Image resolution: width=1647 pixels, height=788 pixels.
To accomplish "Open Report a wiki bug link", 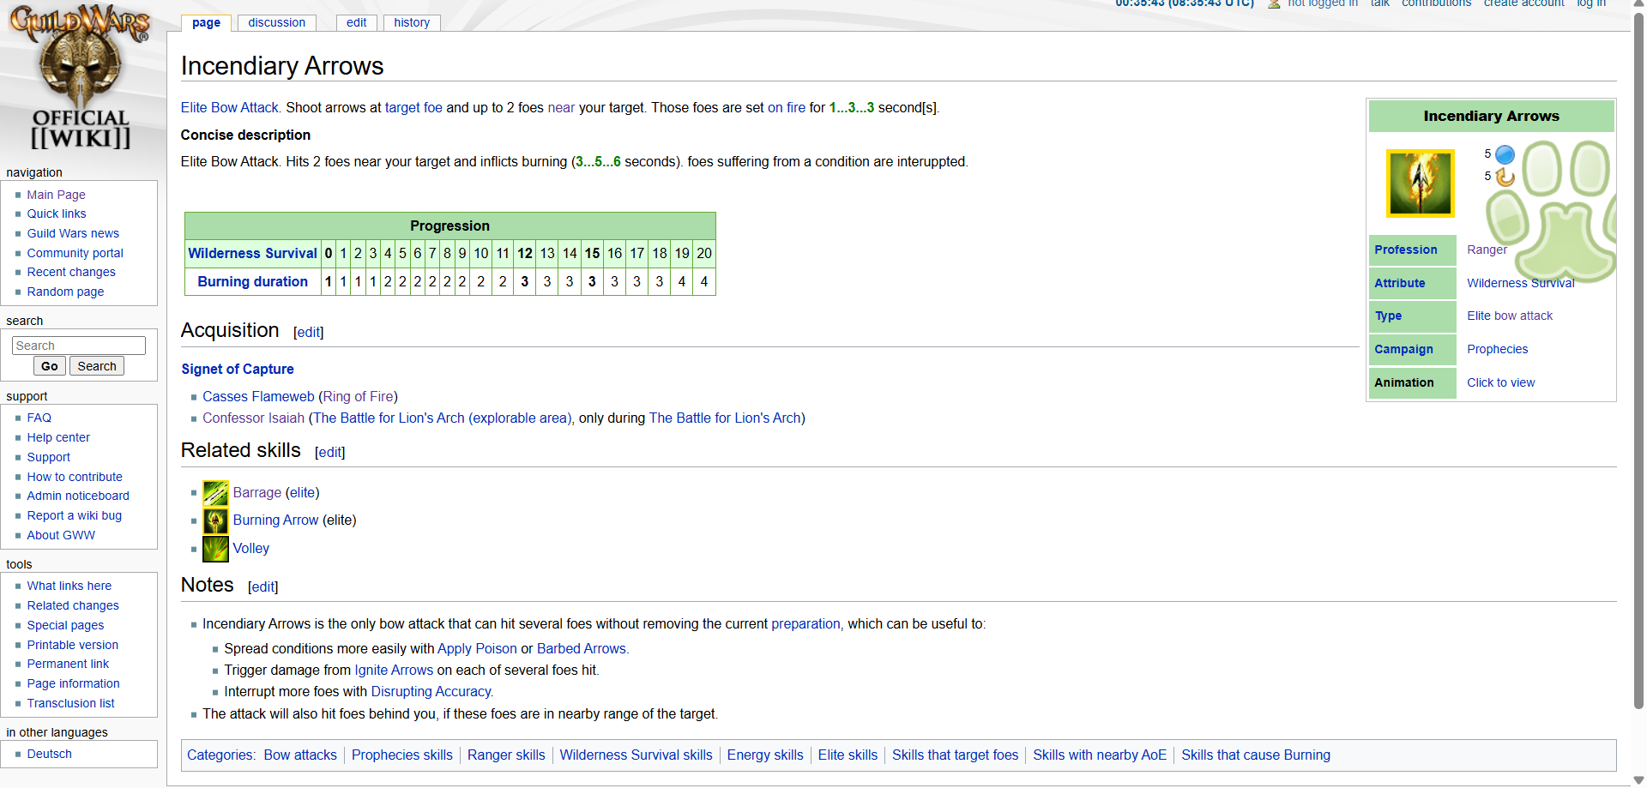I will point(74,515).
